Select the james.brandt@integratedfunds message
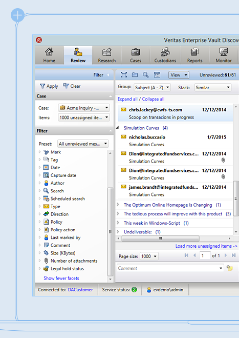The image size is (239, 338). [x=176, y=191]
